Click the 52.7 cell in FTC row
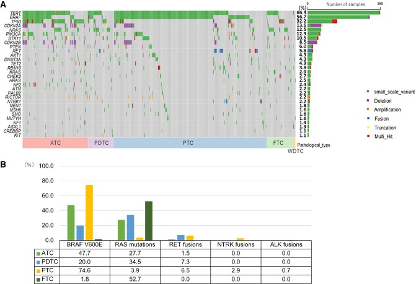 [x=135, y=279]
